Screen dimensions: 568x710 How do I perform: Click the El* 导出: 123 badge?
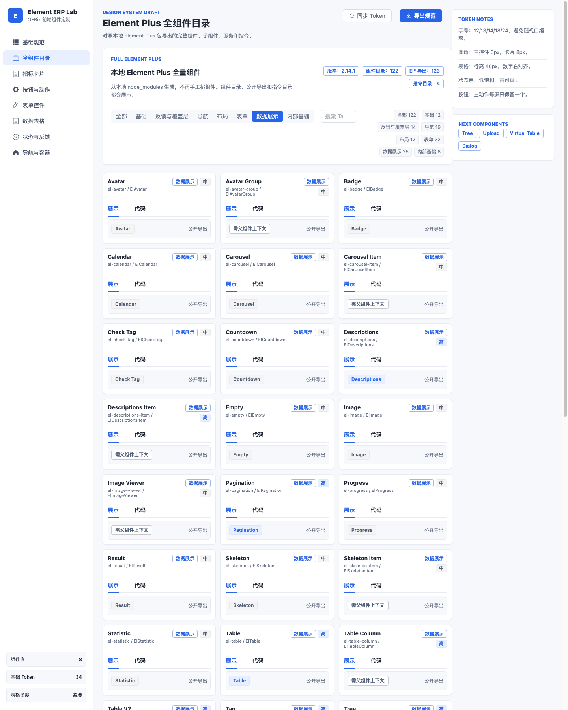[424, 71]
